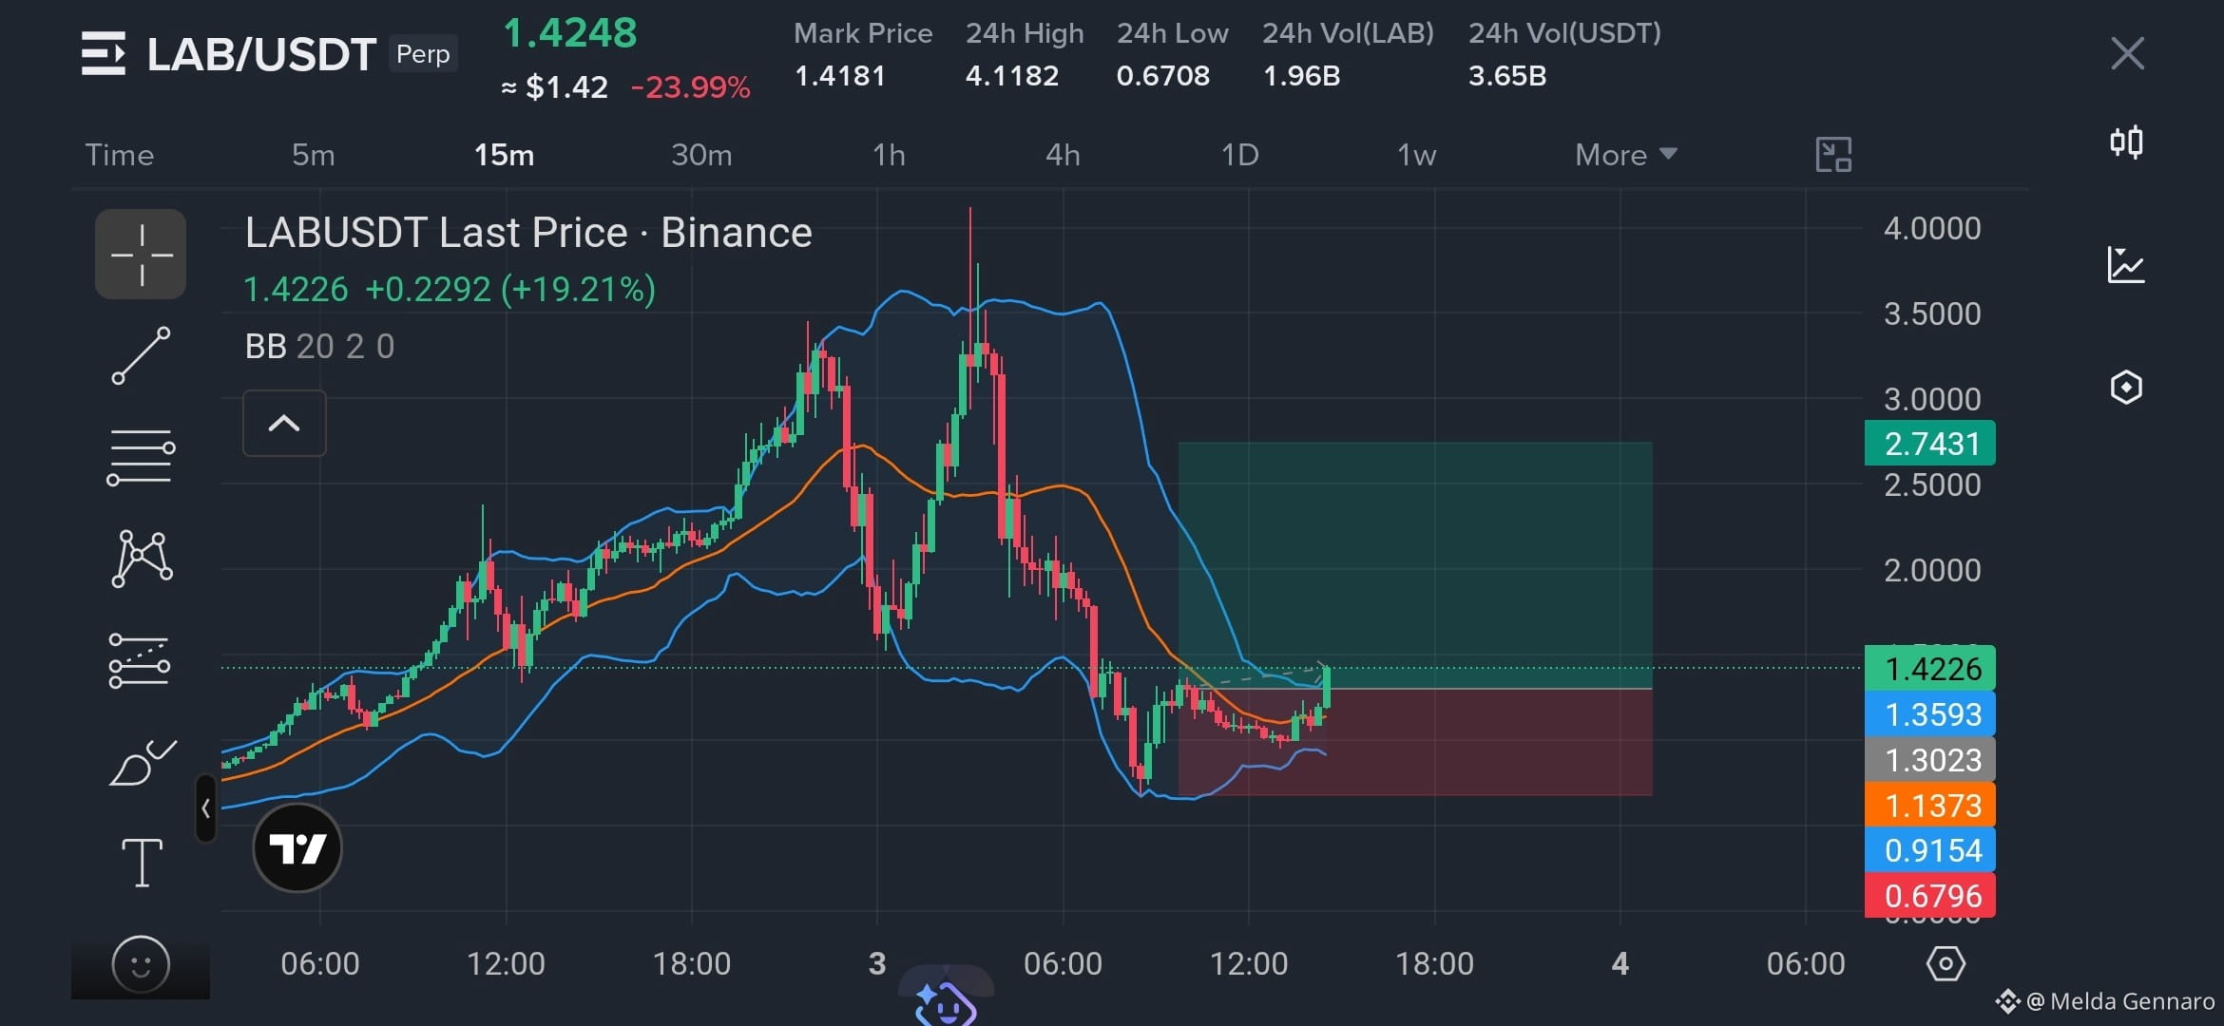Click the green 1.4226 current price label
This screenshot has height=1026, width=2224.
coord(1930,669)
